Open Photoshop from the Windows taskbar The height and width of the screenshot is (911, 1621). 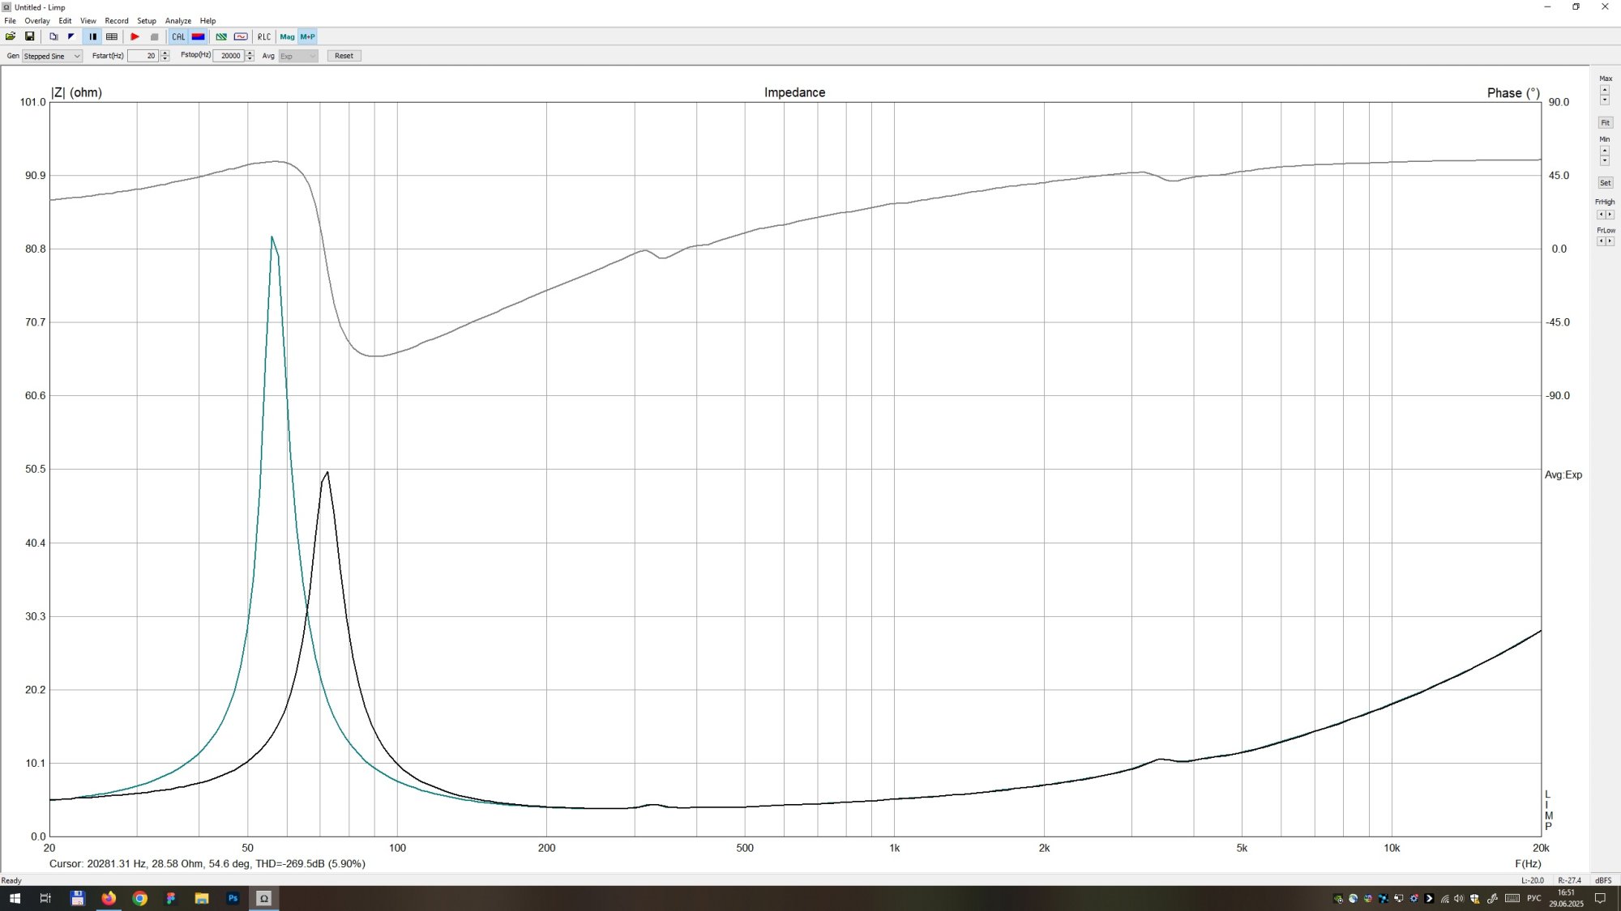(233, 898)
